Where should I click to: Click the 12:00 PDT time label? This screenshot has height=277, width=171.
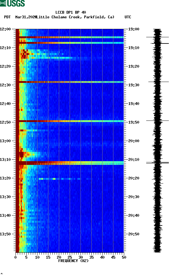[5, 29]
